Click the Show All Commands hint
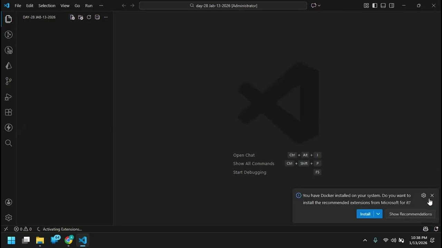This screenshot has height=248, width=442. pyautogui.click(x=253, y=164)
